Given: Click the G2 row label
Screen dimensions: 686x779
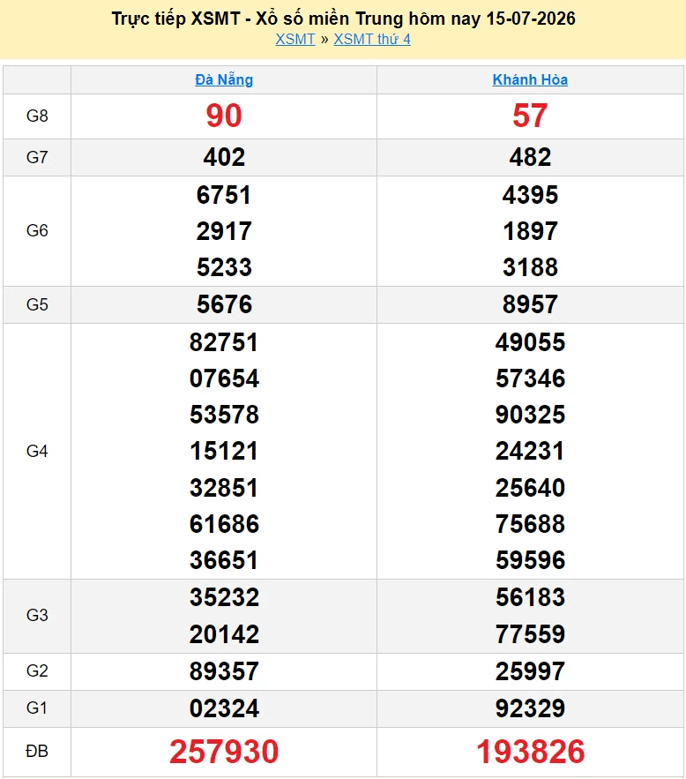Looking at the screenshot, I should coord(37,670).
